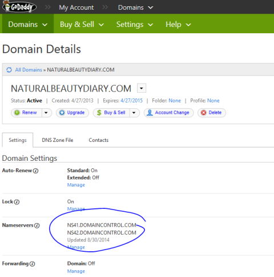This screenshot has height=277, width=274.
Task: Click the NATURALBEAUTYDIARY.COM heading
Action: click(x=71, y=89)
